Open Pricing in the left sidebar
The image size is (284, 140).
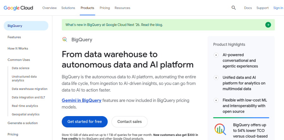pos(13,134)
